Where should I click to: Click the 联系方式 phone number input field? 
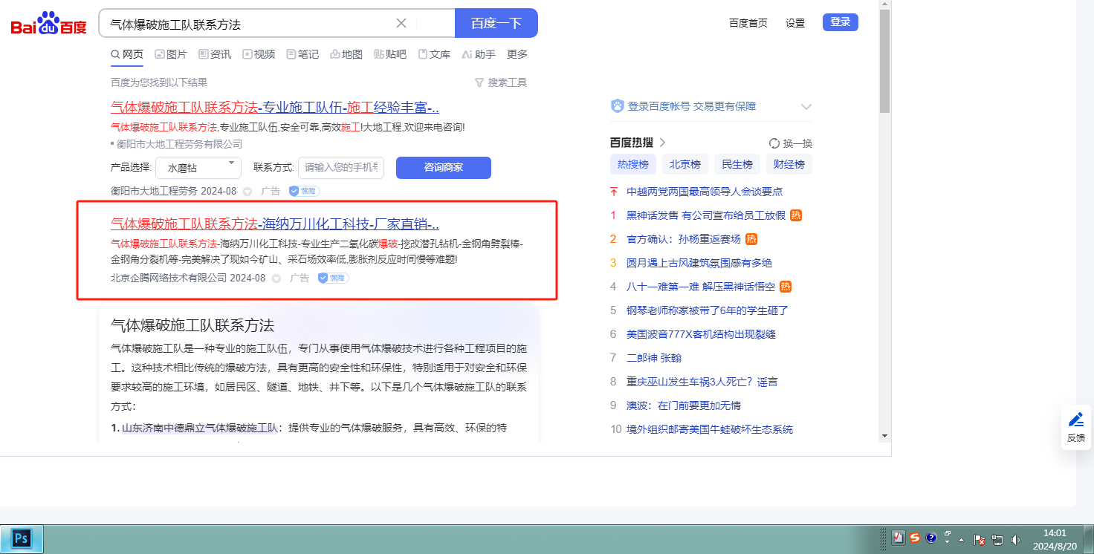point(341,168)
